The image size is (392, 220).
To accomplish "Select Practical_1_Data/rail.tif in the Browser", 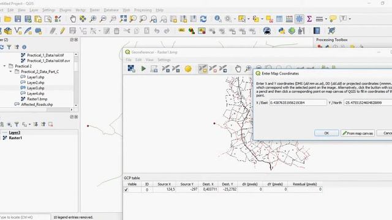I will [x=45, y=55].
